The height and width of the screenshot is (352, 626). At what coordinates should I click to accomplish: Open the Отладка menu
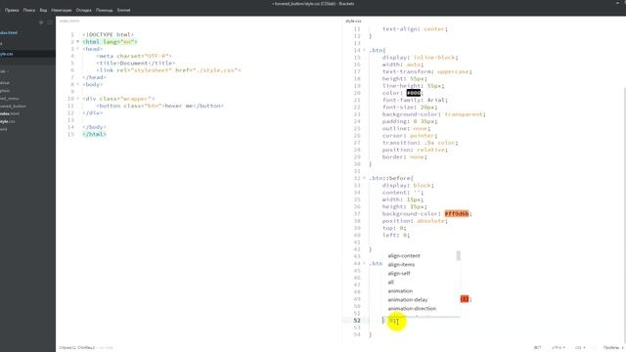(84, 10)
